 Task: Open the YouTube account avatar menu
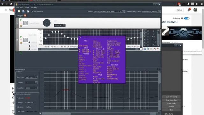tap(195, 10)
